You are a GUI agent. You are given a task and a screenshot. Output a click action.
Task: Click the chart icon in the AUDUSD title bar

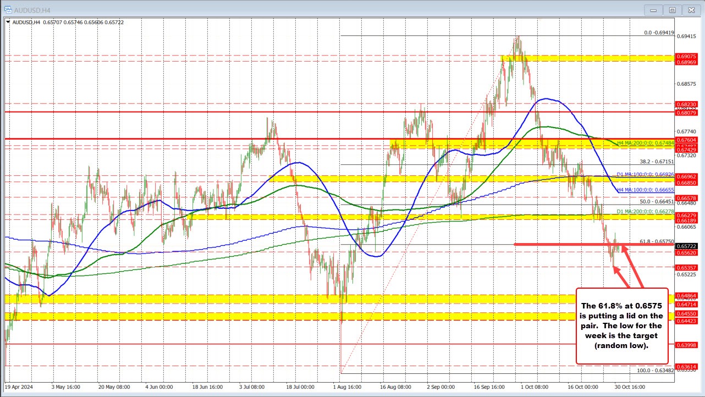click(8, 9)
